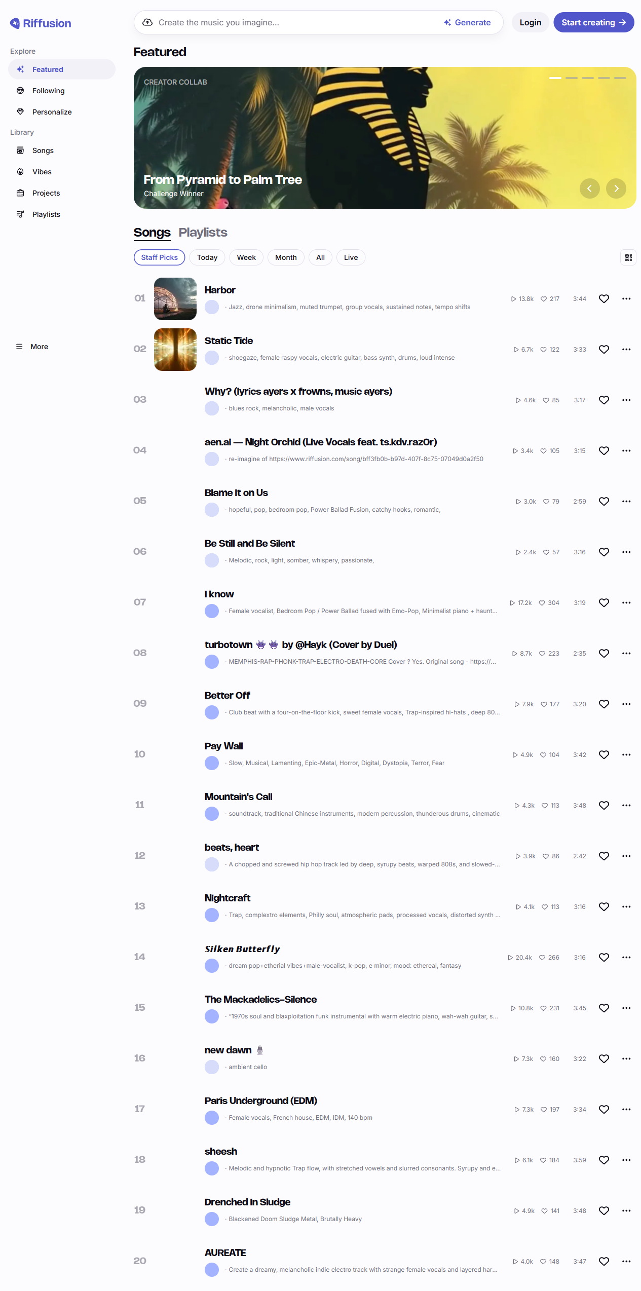This screenshot has width=641, height=1291.
Task: Toggle heart on Static Tide
Action: pyautogui.click(x=604, y=350)
